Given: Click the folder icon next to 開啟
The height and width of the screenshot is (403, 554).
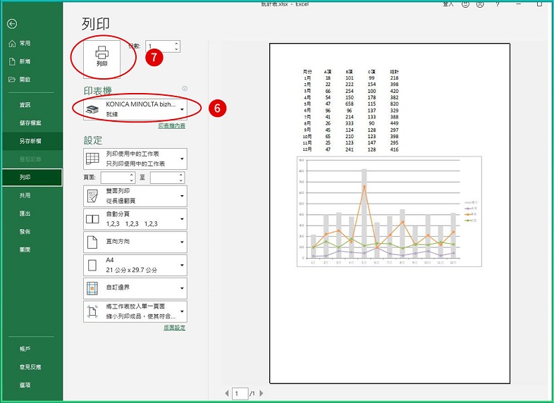Looking at the screenshot, I should 12,80.
